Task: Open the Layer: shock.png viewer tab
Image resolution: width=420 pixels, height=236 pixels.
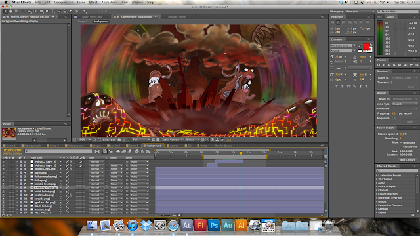Action: (x=91, y=17)
